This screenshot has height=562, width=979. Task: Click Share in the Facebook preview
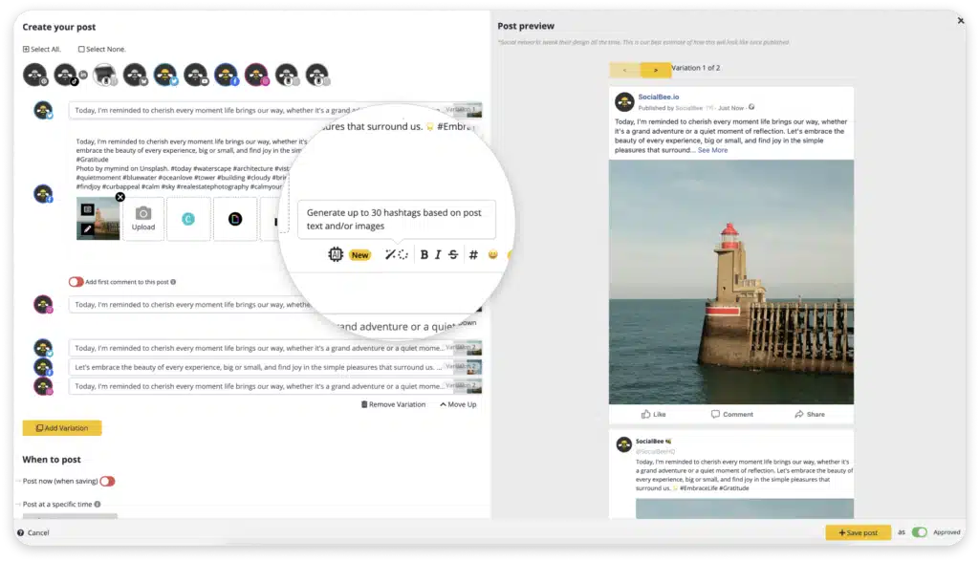tap(810, 414)
